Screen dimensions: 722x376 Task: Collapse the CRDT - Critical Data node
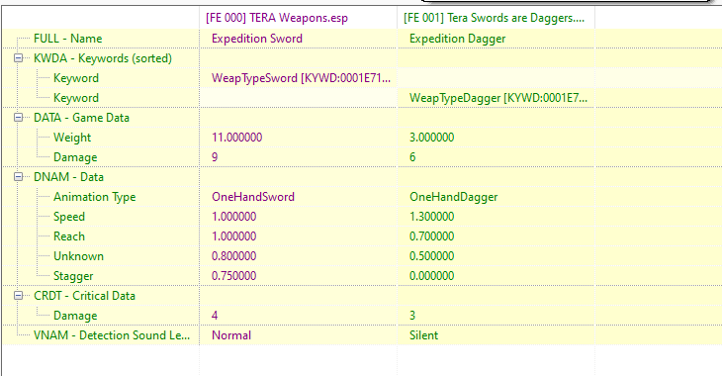click(18, 296)
